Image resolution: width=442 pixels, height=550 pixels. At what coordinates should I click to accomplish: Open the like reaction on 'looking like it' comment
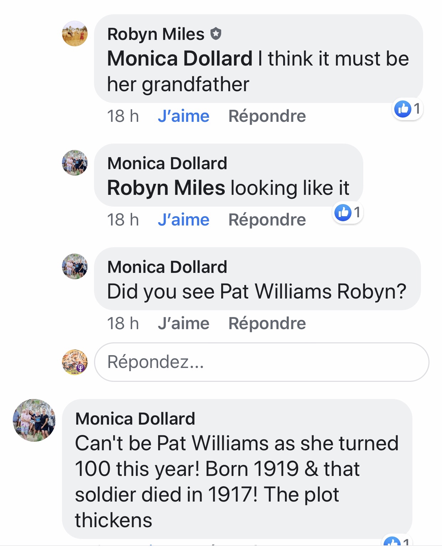point(347,212)
